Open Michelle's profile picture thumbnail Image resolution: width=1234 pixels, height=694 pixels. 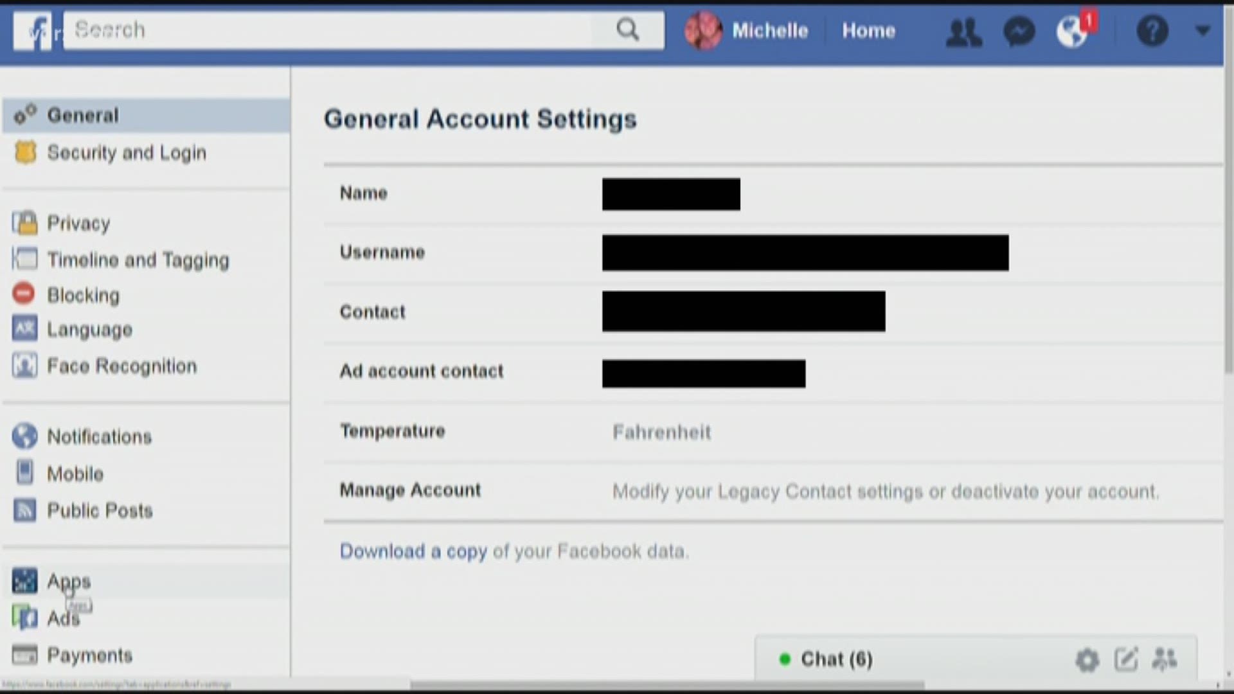(703, 30)
